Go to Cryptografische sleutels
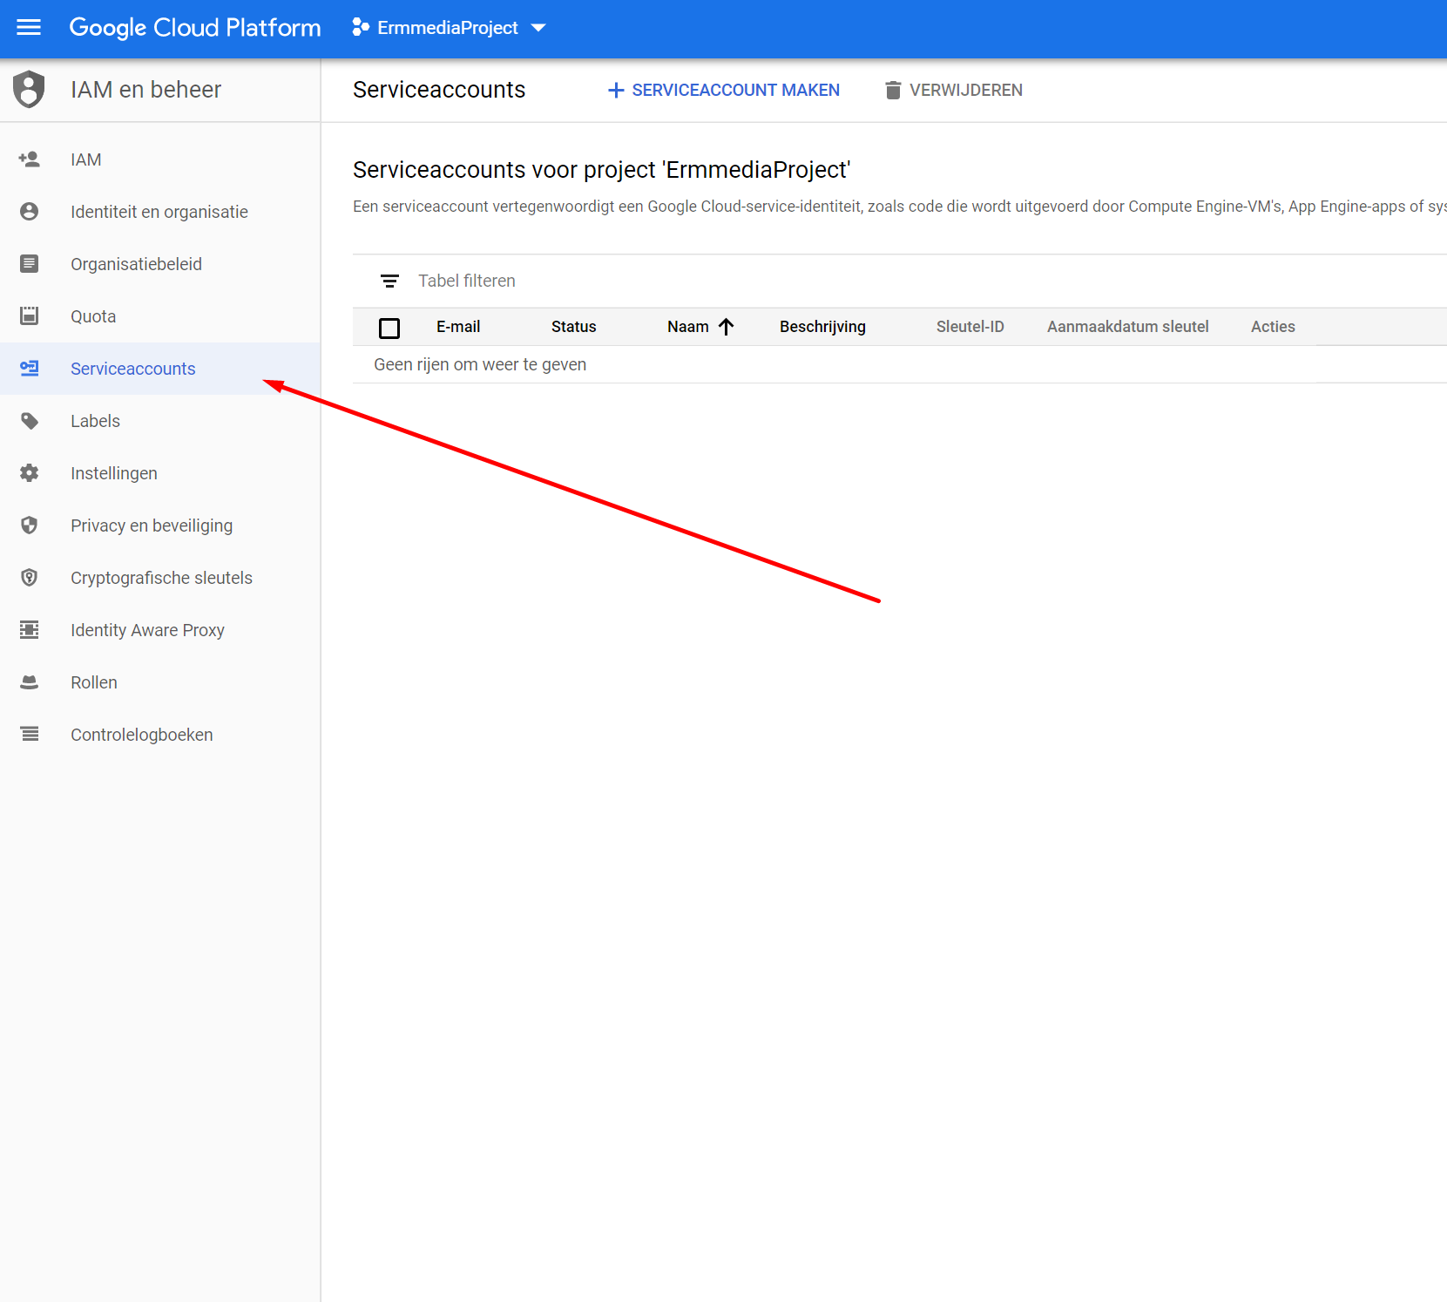The image size is (1447, 1302). coord(160,578)
